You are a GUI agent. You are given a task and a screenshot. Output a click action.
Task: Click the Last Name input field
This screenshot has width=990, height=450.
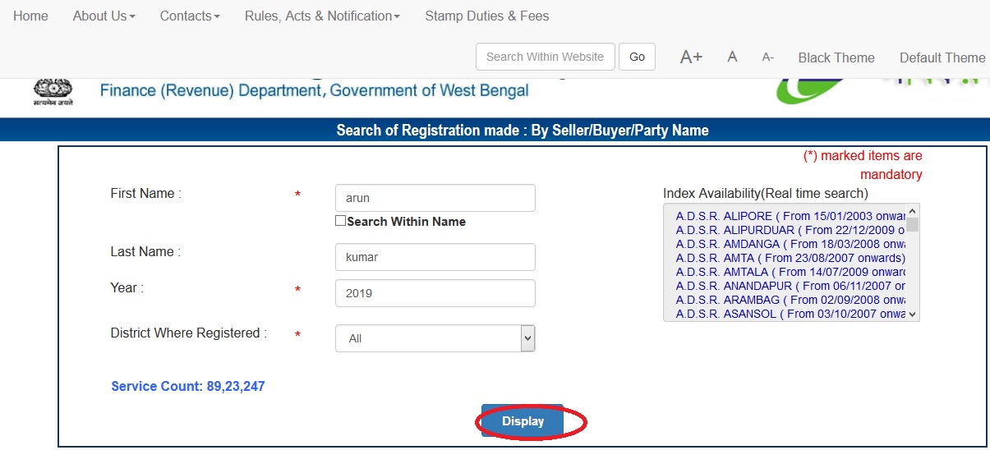click(435, 257)
